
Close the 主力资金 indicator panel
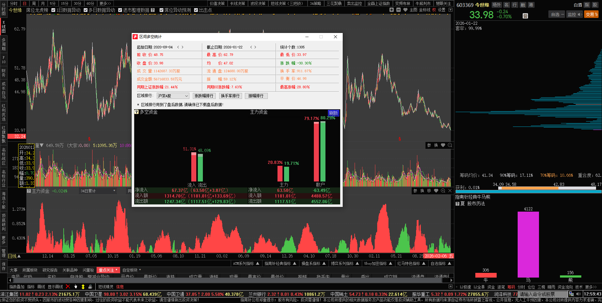[450, 191]
